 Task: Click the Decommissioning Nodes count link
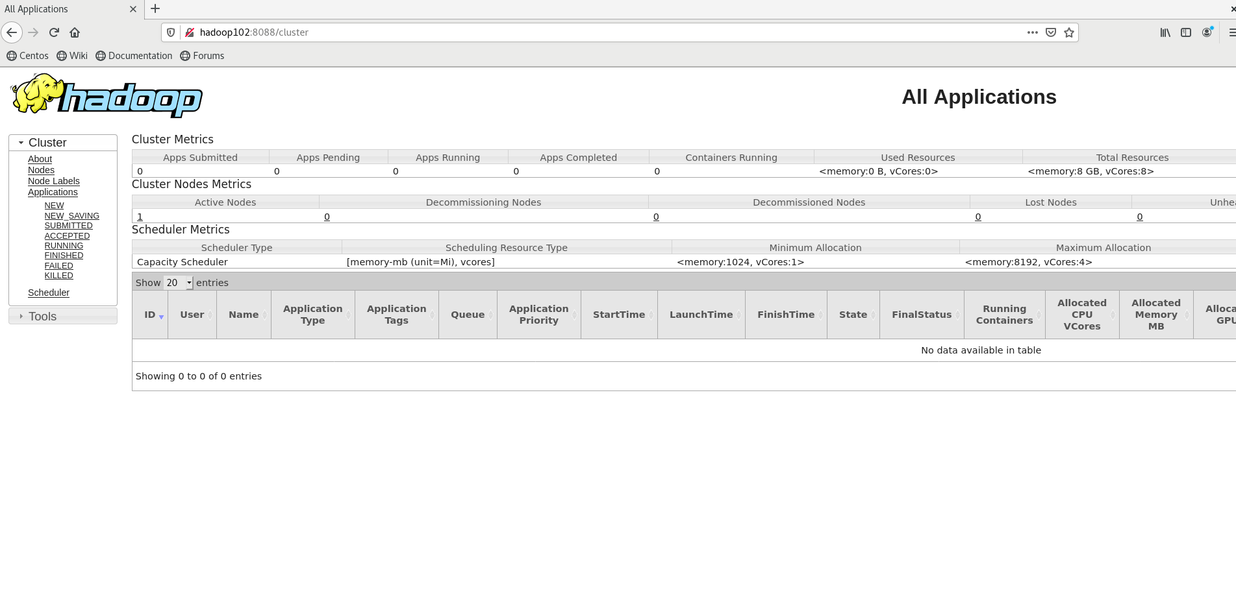(327, 217)
